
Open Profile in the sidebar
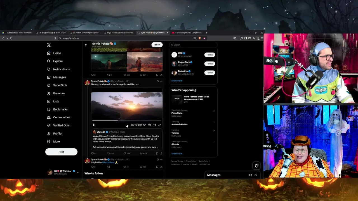55,133
